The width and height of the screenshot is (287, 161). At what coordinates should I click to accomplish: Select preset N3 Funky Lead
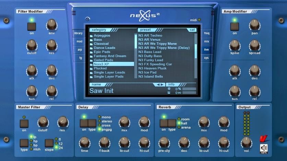click(x=151, y=60)
